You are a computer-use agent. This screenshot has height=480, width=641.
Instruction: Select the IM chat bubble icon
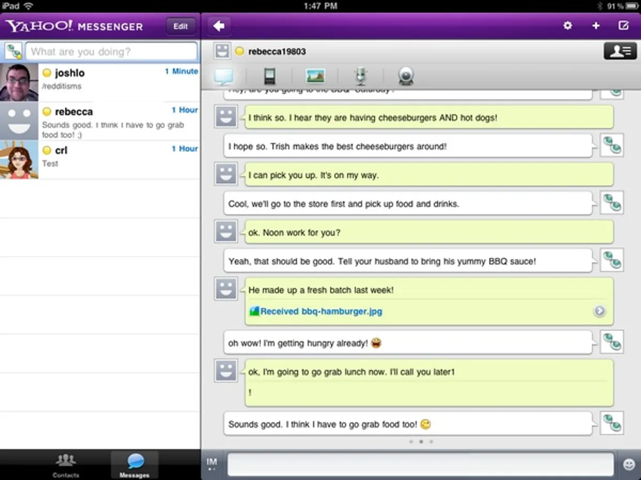[223, 76]
